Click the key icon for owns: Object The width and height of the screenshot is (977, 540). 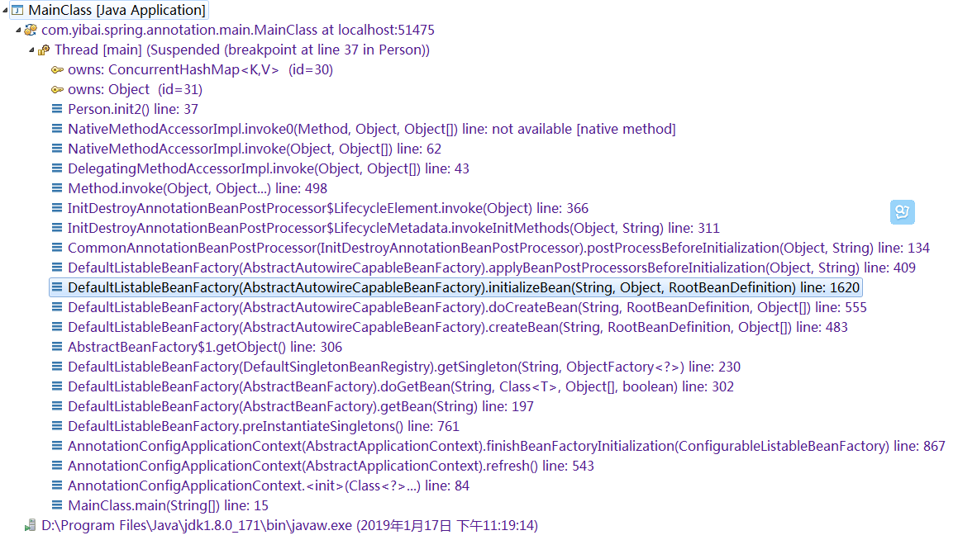57,89
